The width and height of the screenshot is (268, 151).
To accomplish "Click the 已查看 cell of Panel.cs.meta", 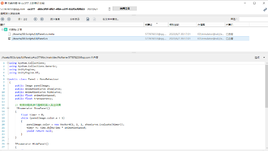I will 229,34.
